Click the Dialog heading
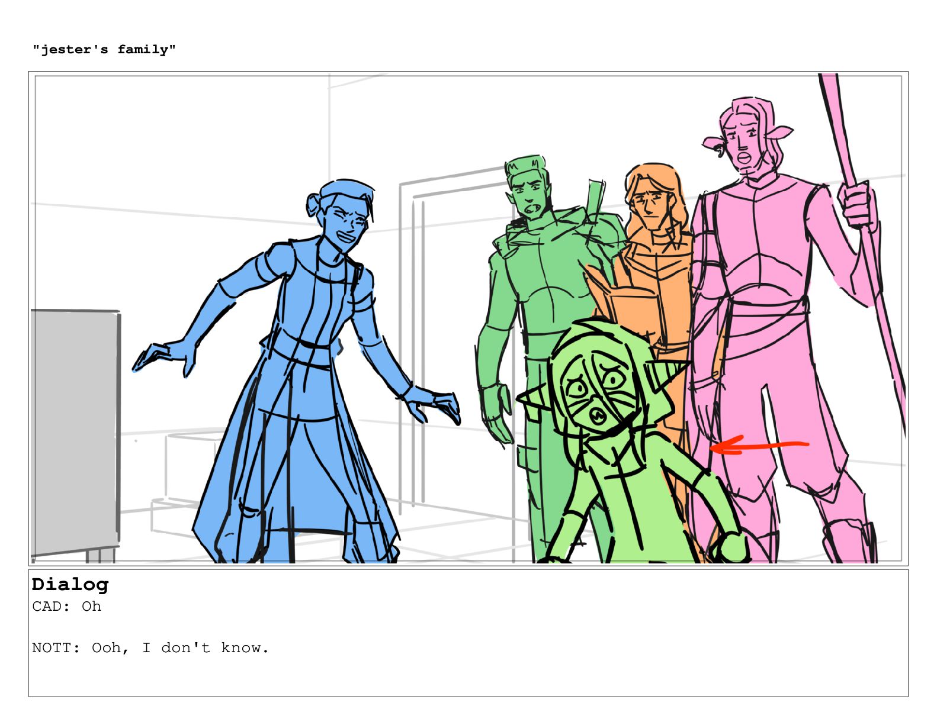 70,585
